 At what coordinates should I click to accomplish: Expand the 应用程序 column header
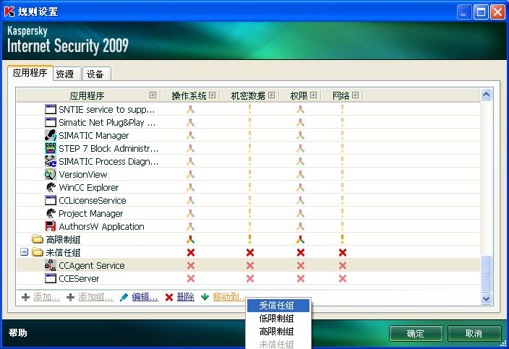coord(153,95)
